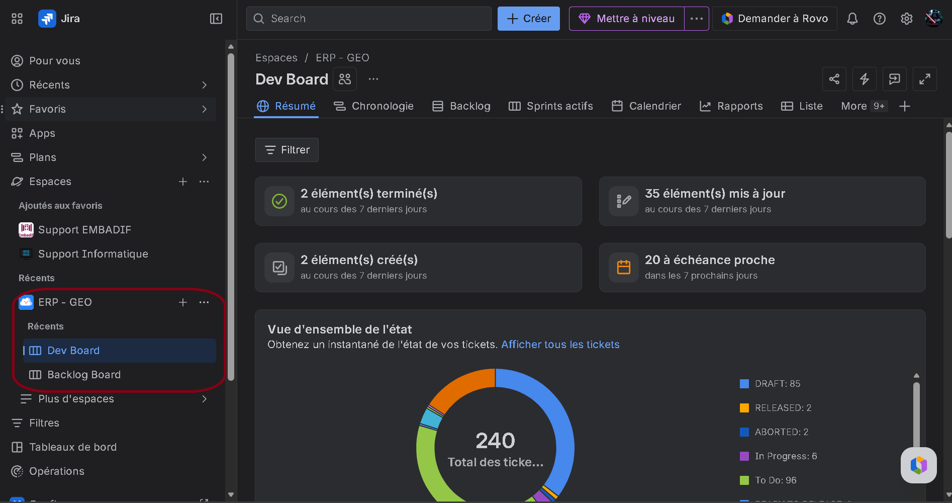Open the app switcher grid icon
This screenshot has height=503, width=952.
point(17,19)
